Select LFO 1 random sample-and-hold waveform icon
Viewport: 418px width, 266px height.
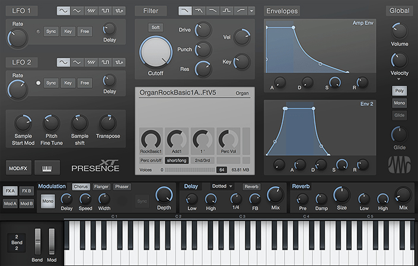(x=119, y=11)
